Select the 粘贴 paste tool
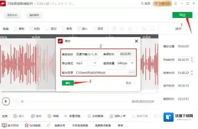The width and height of the screenshot is (198, 129). pos(35,29)
